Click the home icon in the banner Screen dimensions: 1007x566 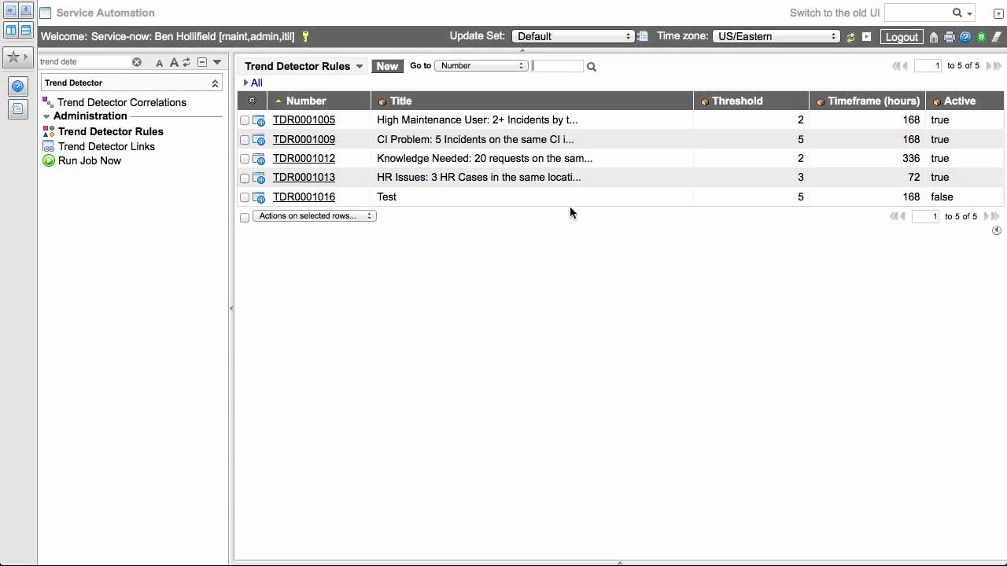pos(934,37)
